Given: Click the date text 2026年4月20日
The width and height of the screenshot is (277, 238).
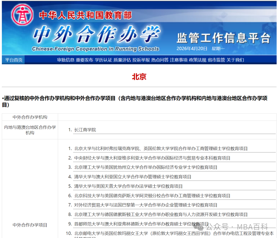Looking at the screenshot, I should [x=192, y=49].
